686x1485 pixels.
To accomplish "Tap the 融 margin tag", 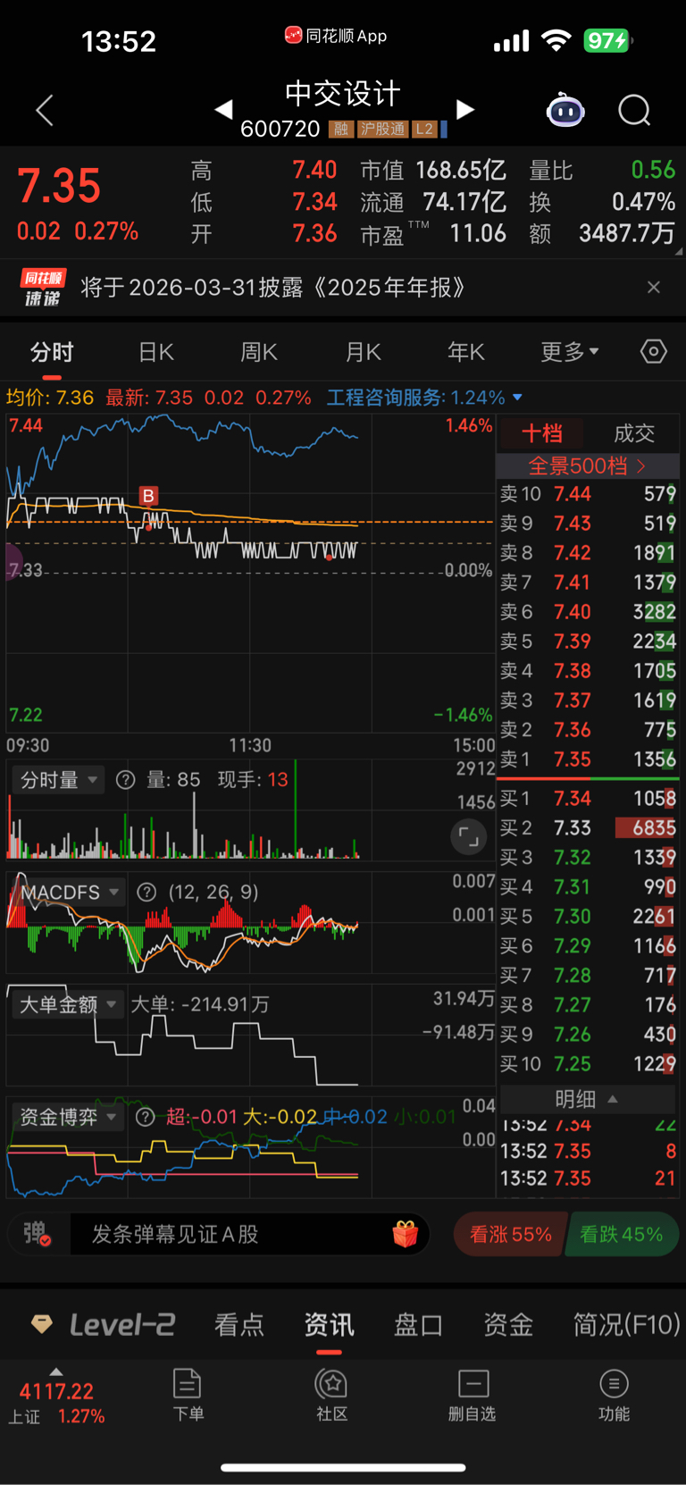I will click(340, 130).
